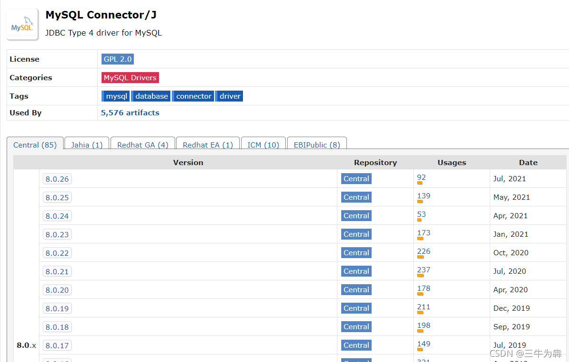Select the connector tag

[193, 96]
